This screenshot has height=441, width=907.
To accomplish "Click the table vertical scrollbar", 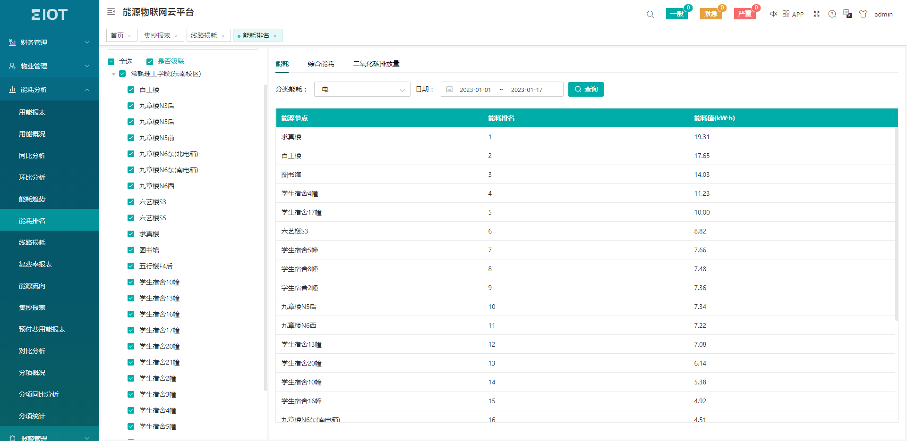I will pyautogui.click(x=896, y=224).
